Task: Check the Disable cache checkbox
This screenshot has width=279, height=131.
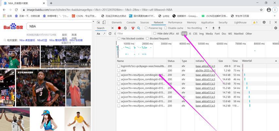Action: coord(166,28)
